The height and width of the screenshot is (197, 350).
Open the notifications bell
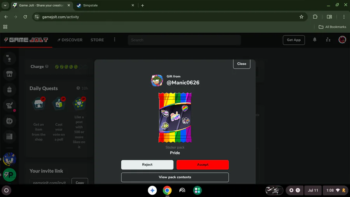pyautogui.click(x=315, y=40)
